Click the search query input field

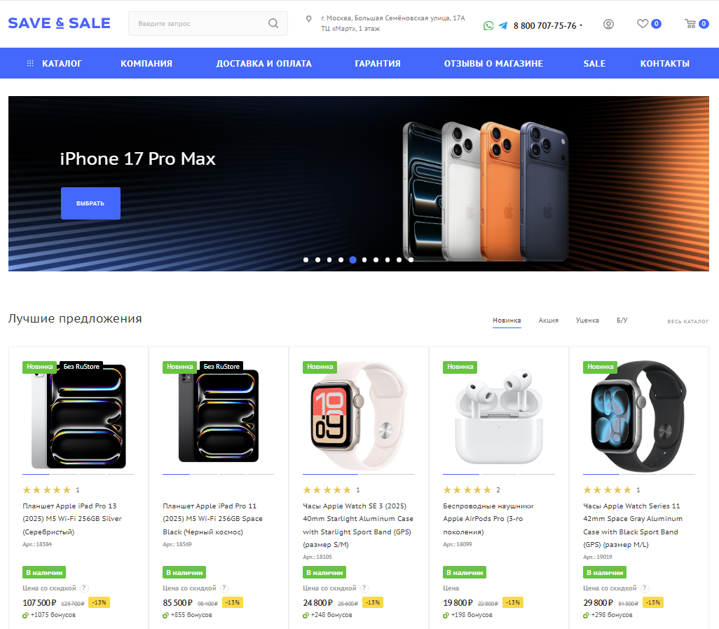click(202, 23)
